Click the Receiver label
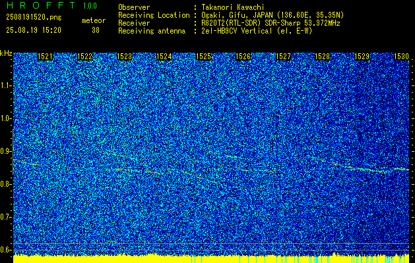Image resolution: width=415 pixels, height=263 pixels. [x=134, y=23]
